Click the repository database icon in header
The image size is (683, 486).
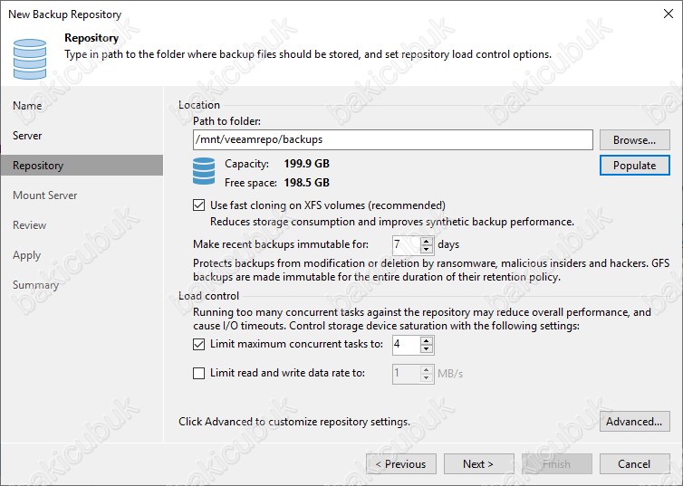(30, 59)
